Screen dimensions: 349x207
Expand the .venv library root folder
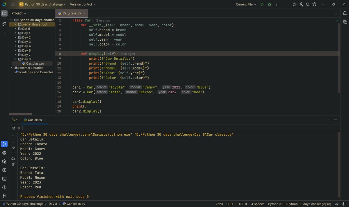click(15, 24)
